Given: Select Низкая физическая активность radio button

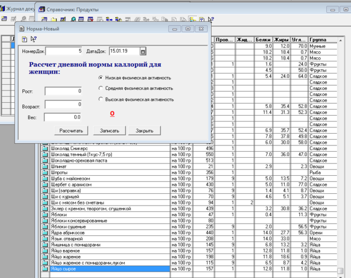Looking at the screenshot, I should tap(101, 78).
